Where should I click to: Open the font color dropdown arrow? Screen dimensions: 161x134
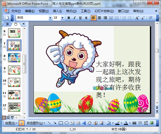click(130, 123)
